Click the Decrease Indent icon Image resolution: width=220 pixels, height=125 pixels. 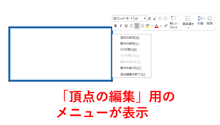tap(160, 18)
